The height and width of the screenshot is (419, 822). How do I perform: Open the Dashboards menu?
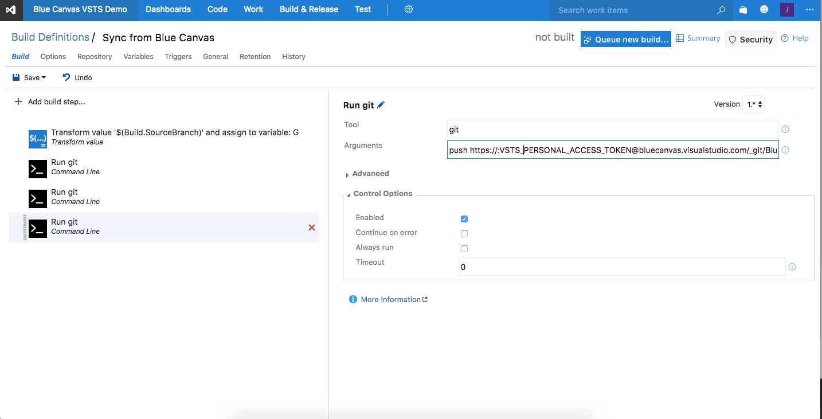168,9
